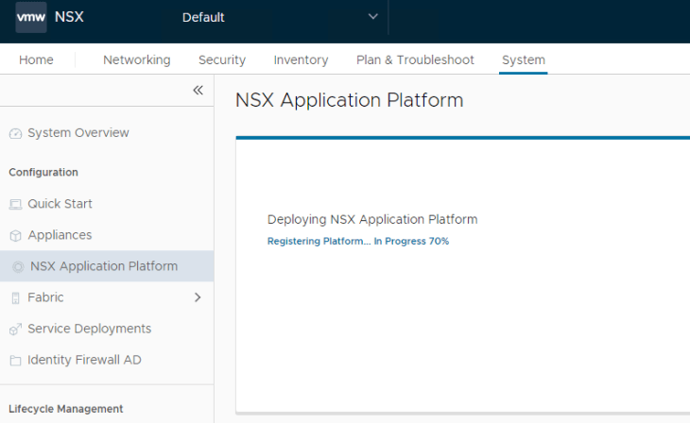690x423 pixels.
Task: Select the Inventory tab
Action: click(301, 59)
